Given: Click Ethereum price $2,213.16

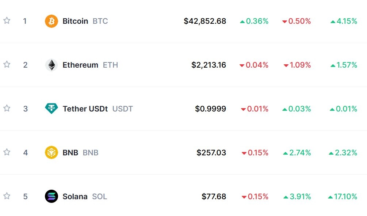Looking at the screenshot, I should [x=209, y=65].
